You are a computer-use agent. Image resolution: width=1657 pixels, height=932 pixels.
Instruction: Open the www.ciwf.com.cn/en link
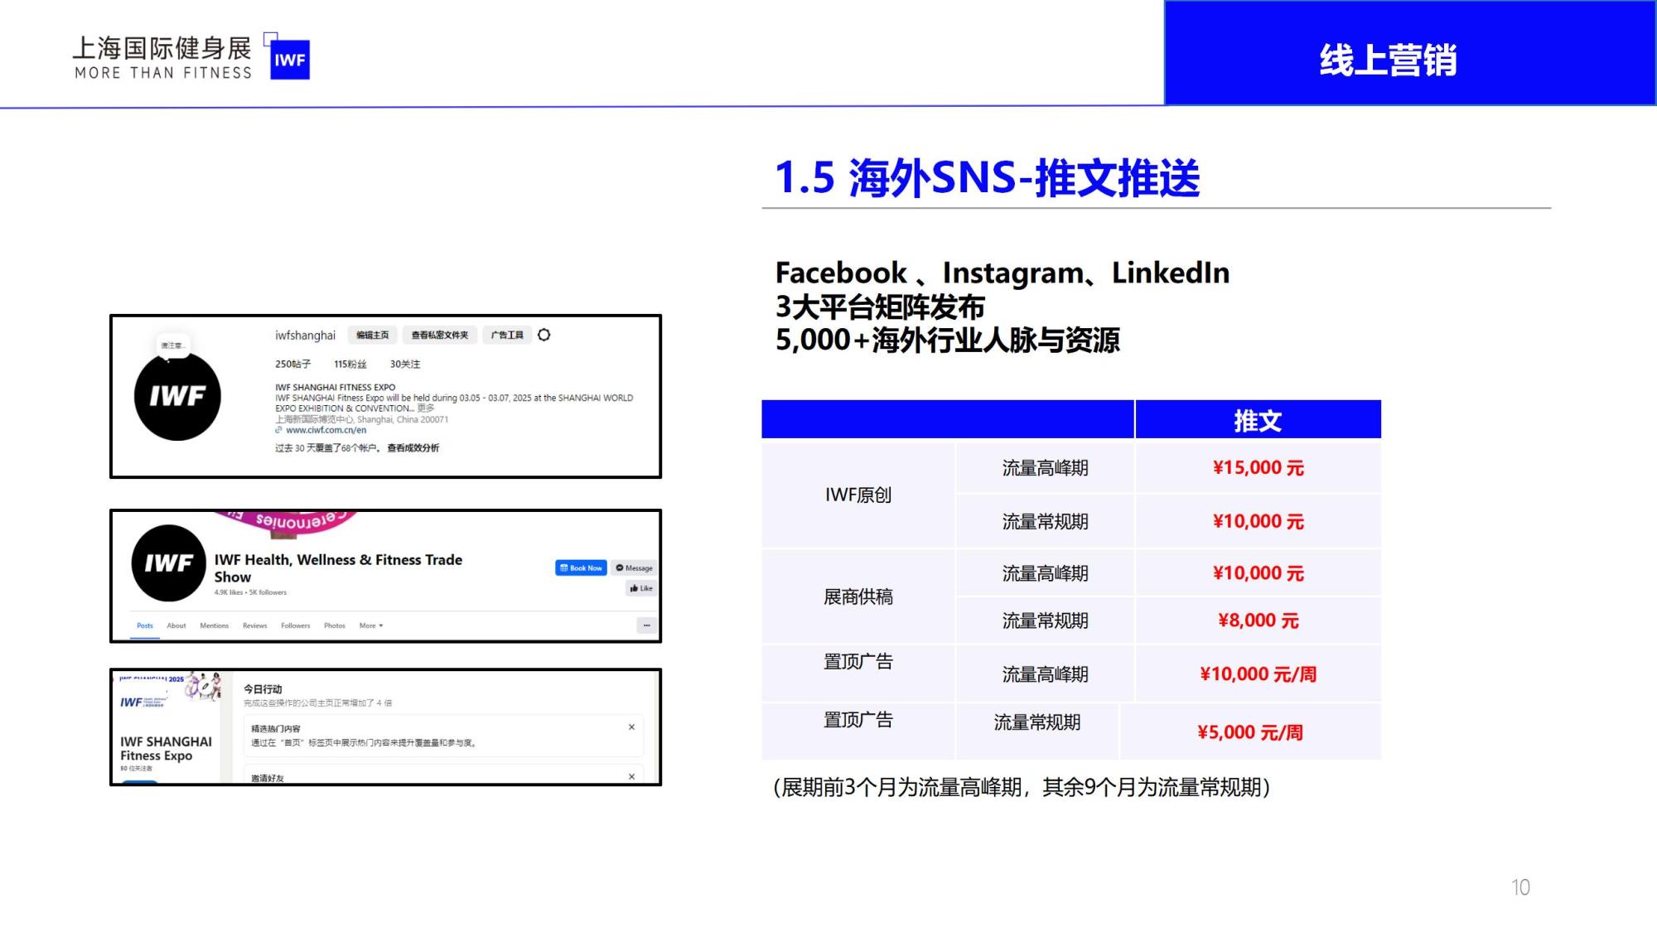pyautogui.click(x=326, y=430)
